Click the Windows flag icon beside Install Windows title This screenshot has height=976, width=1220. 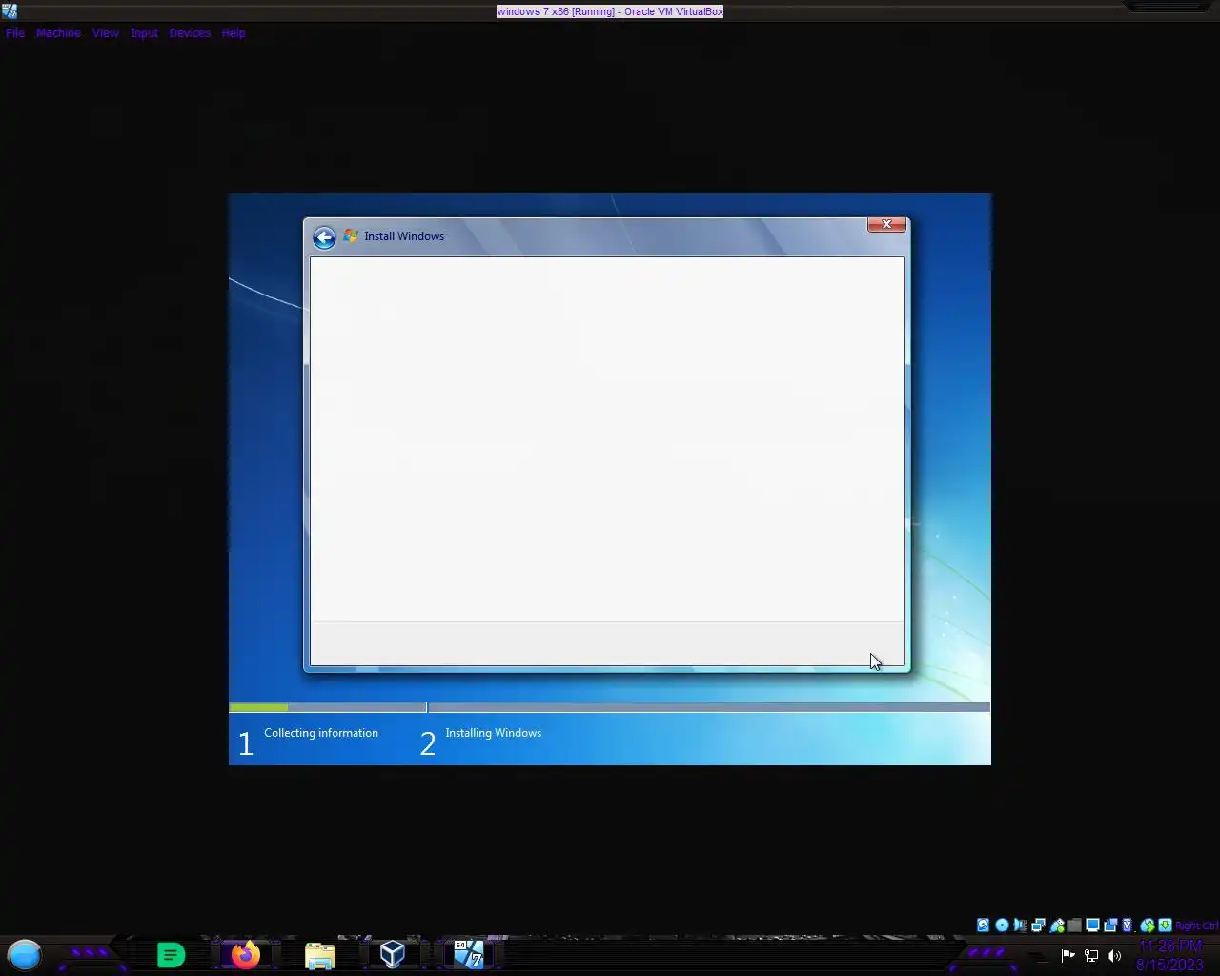[351, 235]
